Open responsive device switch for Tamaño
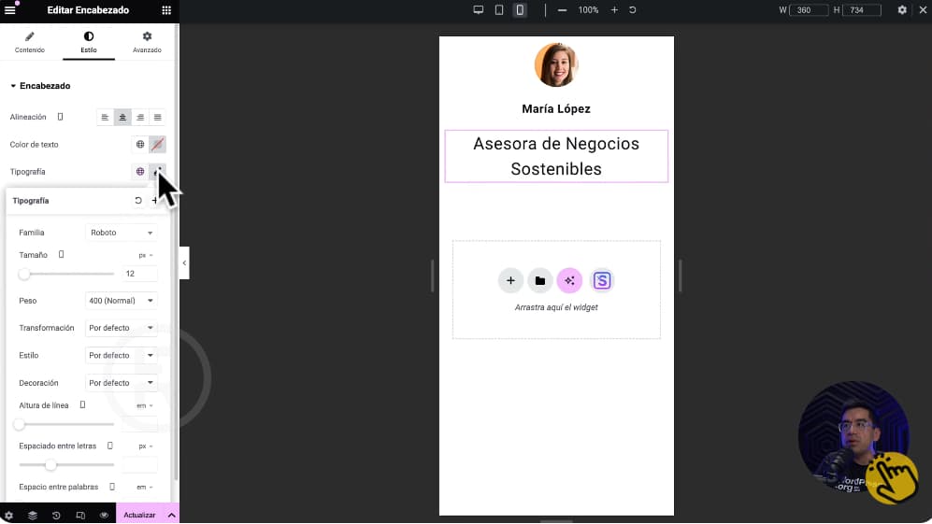Image resolution: width=932 pixels, height=524 pixels. tap(61, 255)
